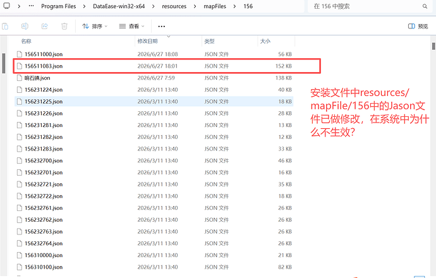
Task: Click the PC monitor icon in the breadcrumb
Action: pos(6,6)
